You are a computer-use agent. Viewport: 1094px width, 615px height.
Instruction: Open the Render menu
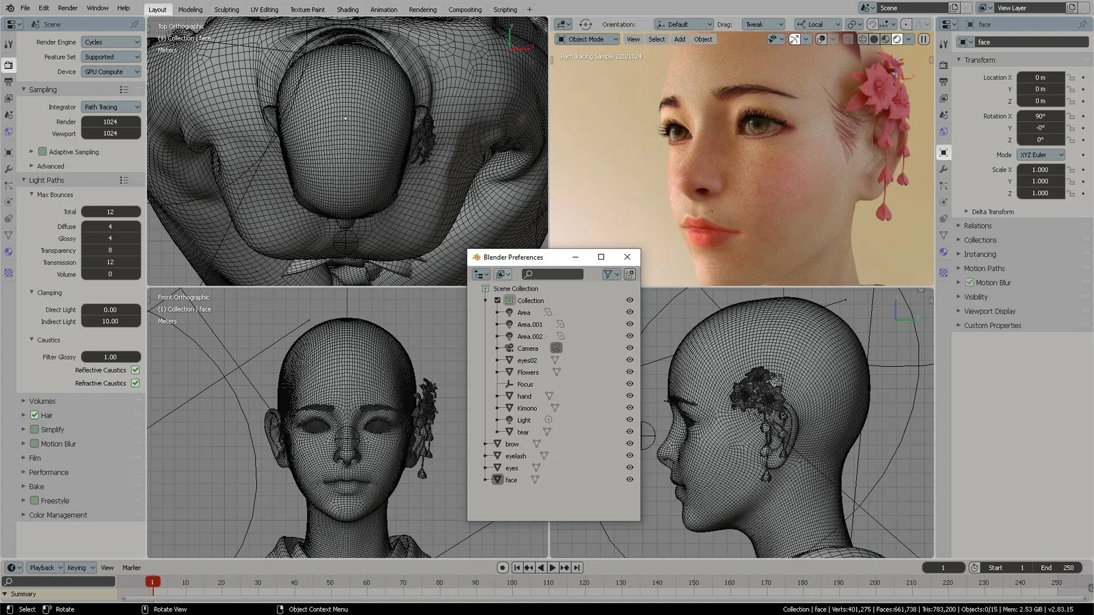point(67,9)
